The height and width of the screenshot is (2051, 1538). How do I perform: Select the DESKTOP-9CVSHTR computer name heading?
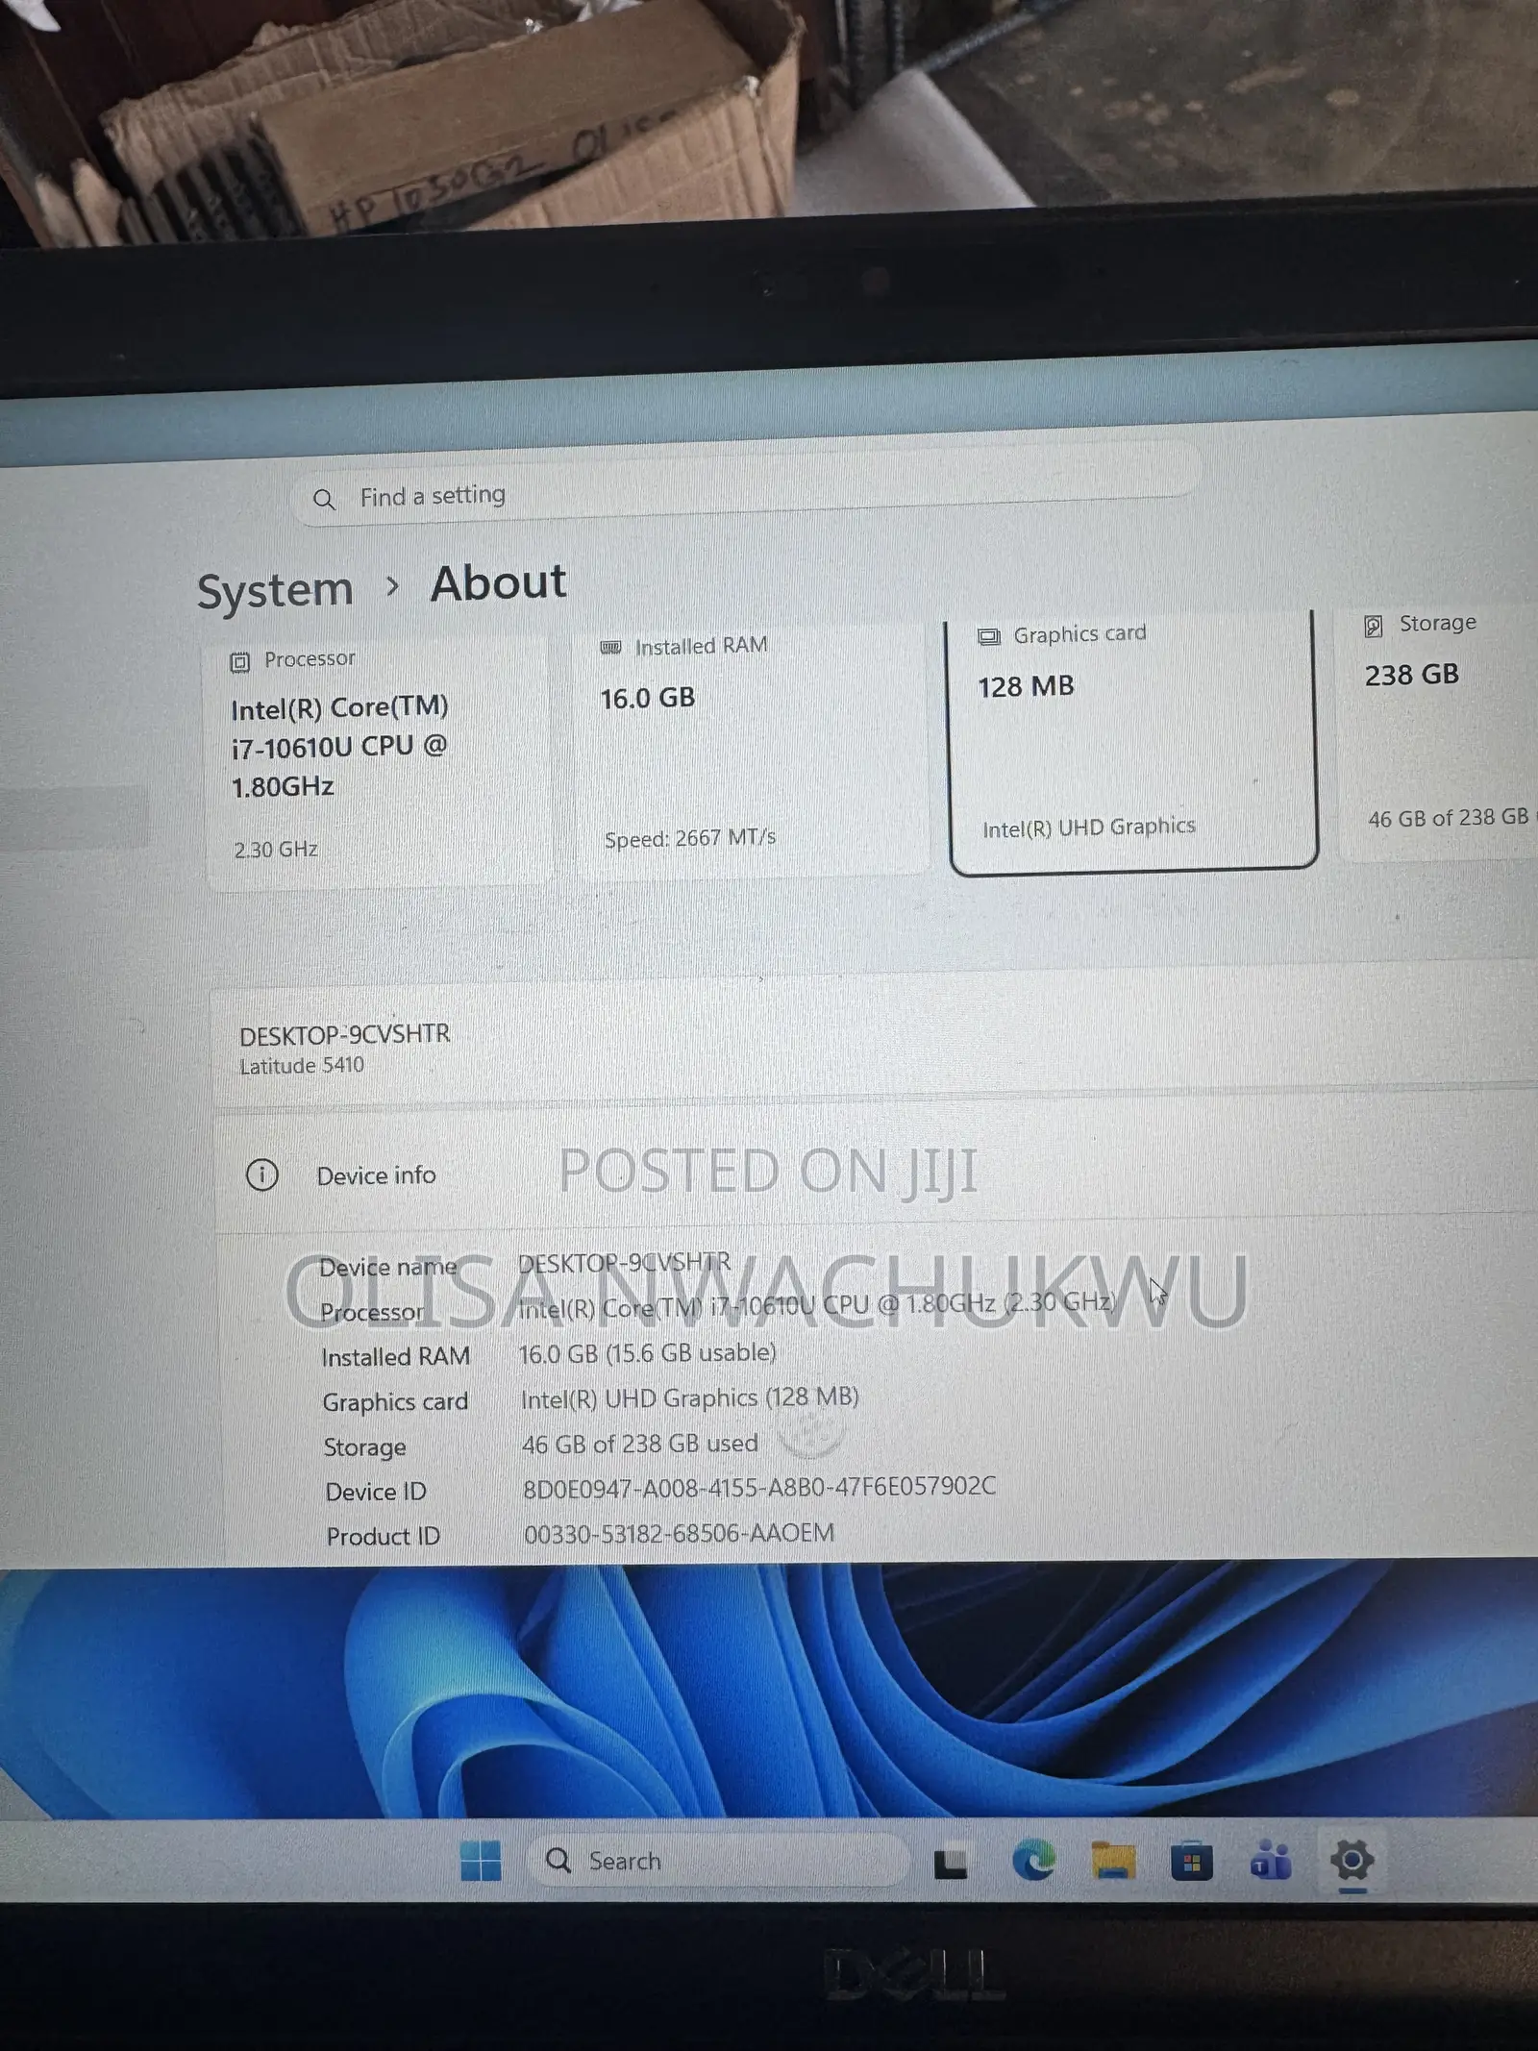[x=345, y=1035]
